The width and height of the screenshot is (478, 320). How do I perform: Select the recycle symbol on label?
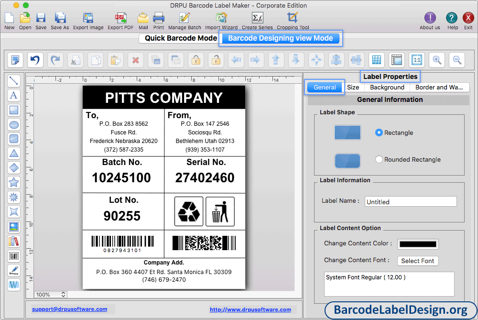tap(189, 211)
